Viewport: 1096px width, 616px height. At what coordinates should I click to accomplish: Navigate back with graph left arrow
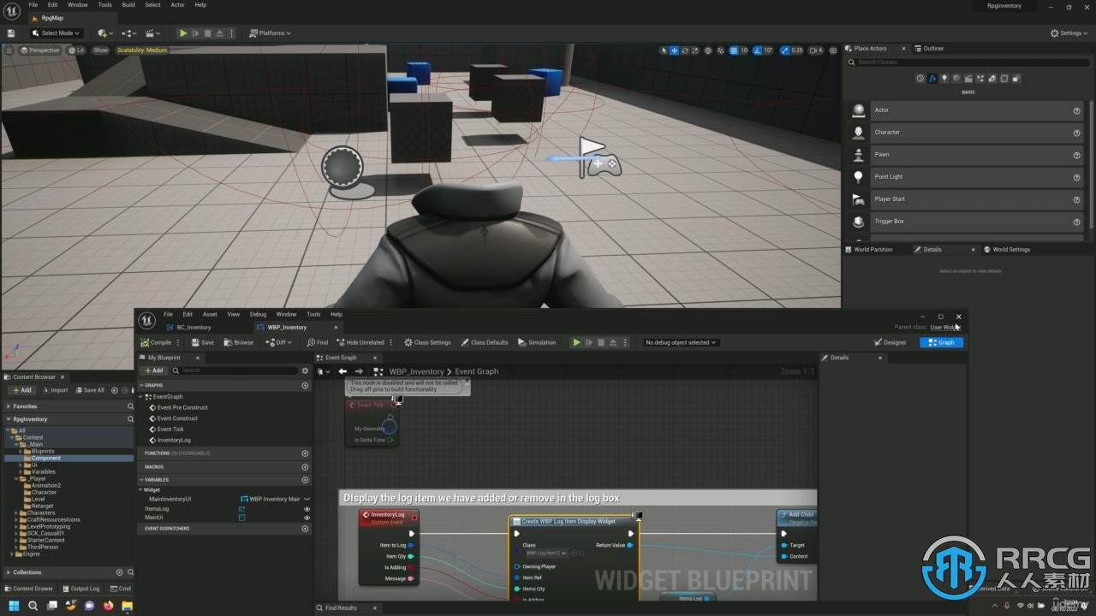pyautogui.click(x=342, y=371)
